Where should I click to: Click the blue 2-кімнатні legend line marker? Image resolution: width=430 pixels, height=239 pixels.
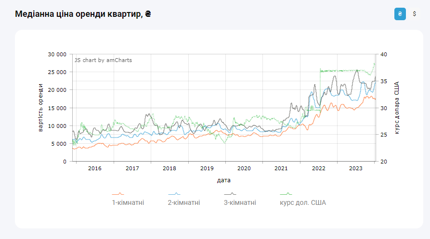click(174, 194)
